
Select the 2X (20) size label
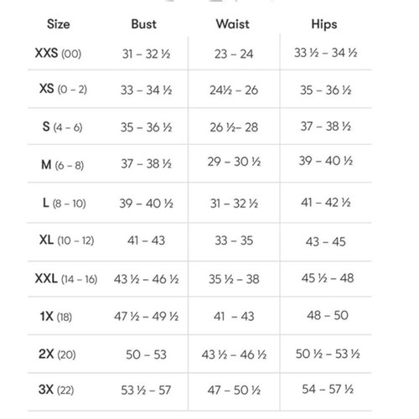click(57, 354)
